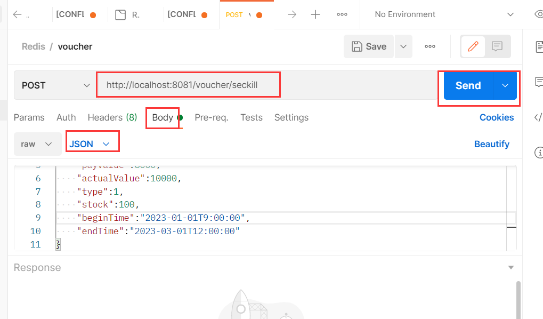Viewport: 543px width, 319px height.
Task: Click the "stock":100 line in the editor
Action: [108, 205]
